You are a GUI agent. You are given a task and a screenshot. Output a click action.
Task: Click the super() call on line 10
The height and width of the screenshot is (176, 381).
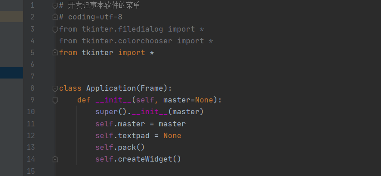click(x=107, y=112)
